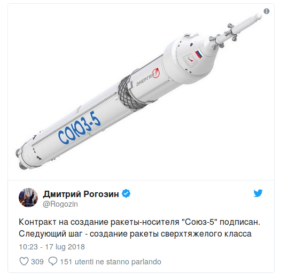Visit the @Rogozin handle link

tap(60, 204)
